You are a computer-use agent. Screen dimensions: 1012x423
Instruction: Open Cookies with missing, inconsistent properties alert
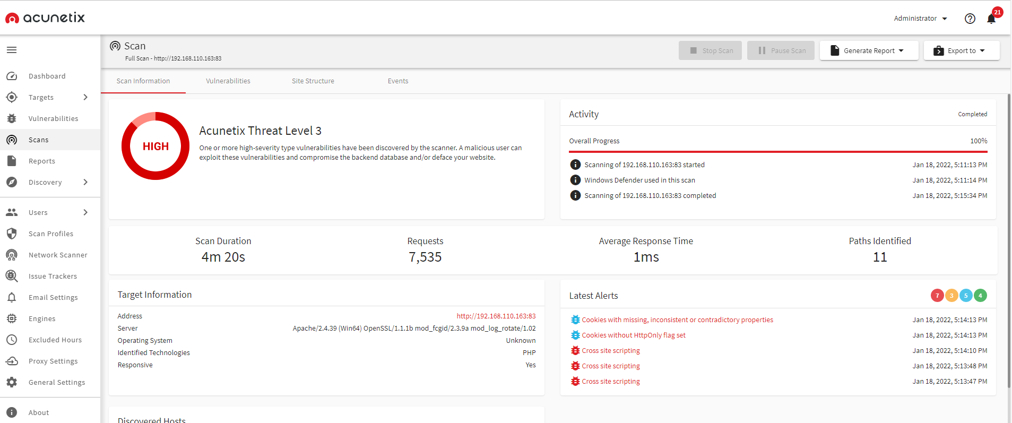(677, 320)
